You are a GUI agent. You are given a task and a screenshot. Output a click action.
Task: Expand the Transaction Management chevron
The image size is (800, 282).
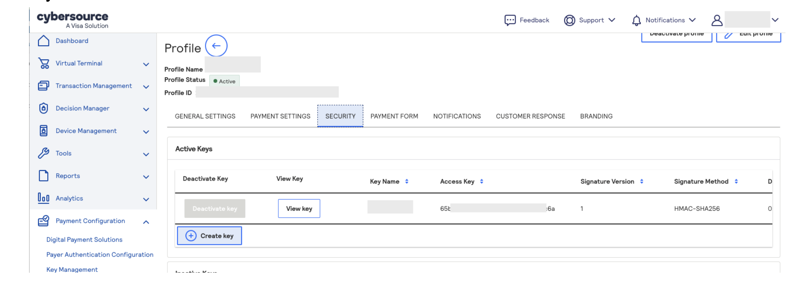146,87
